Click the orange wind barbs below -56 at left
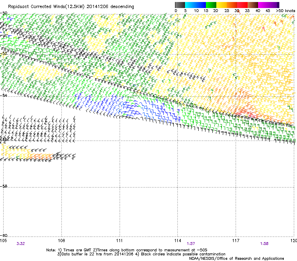Screen dimensions: 297x261 pyautogui.click(x=41, y=156)
